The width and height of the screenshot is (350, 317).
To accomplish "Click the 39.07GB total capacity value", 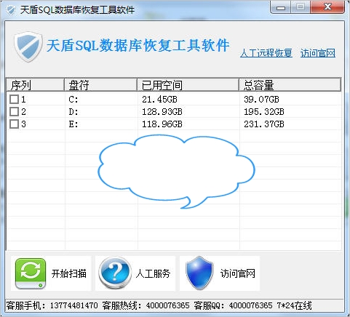I will click(261, 100).
